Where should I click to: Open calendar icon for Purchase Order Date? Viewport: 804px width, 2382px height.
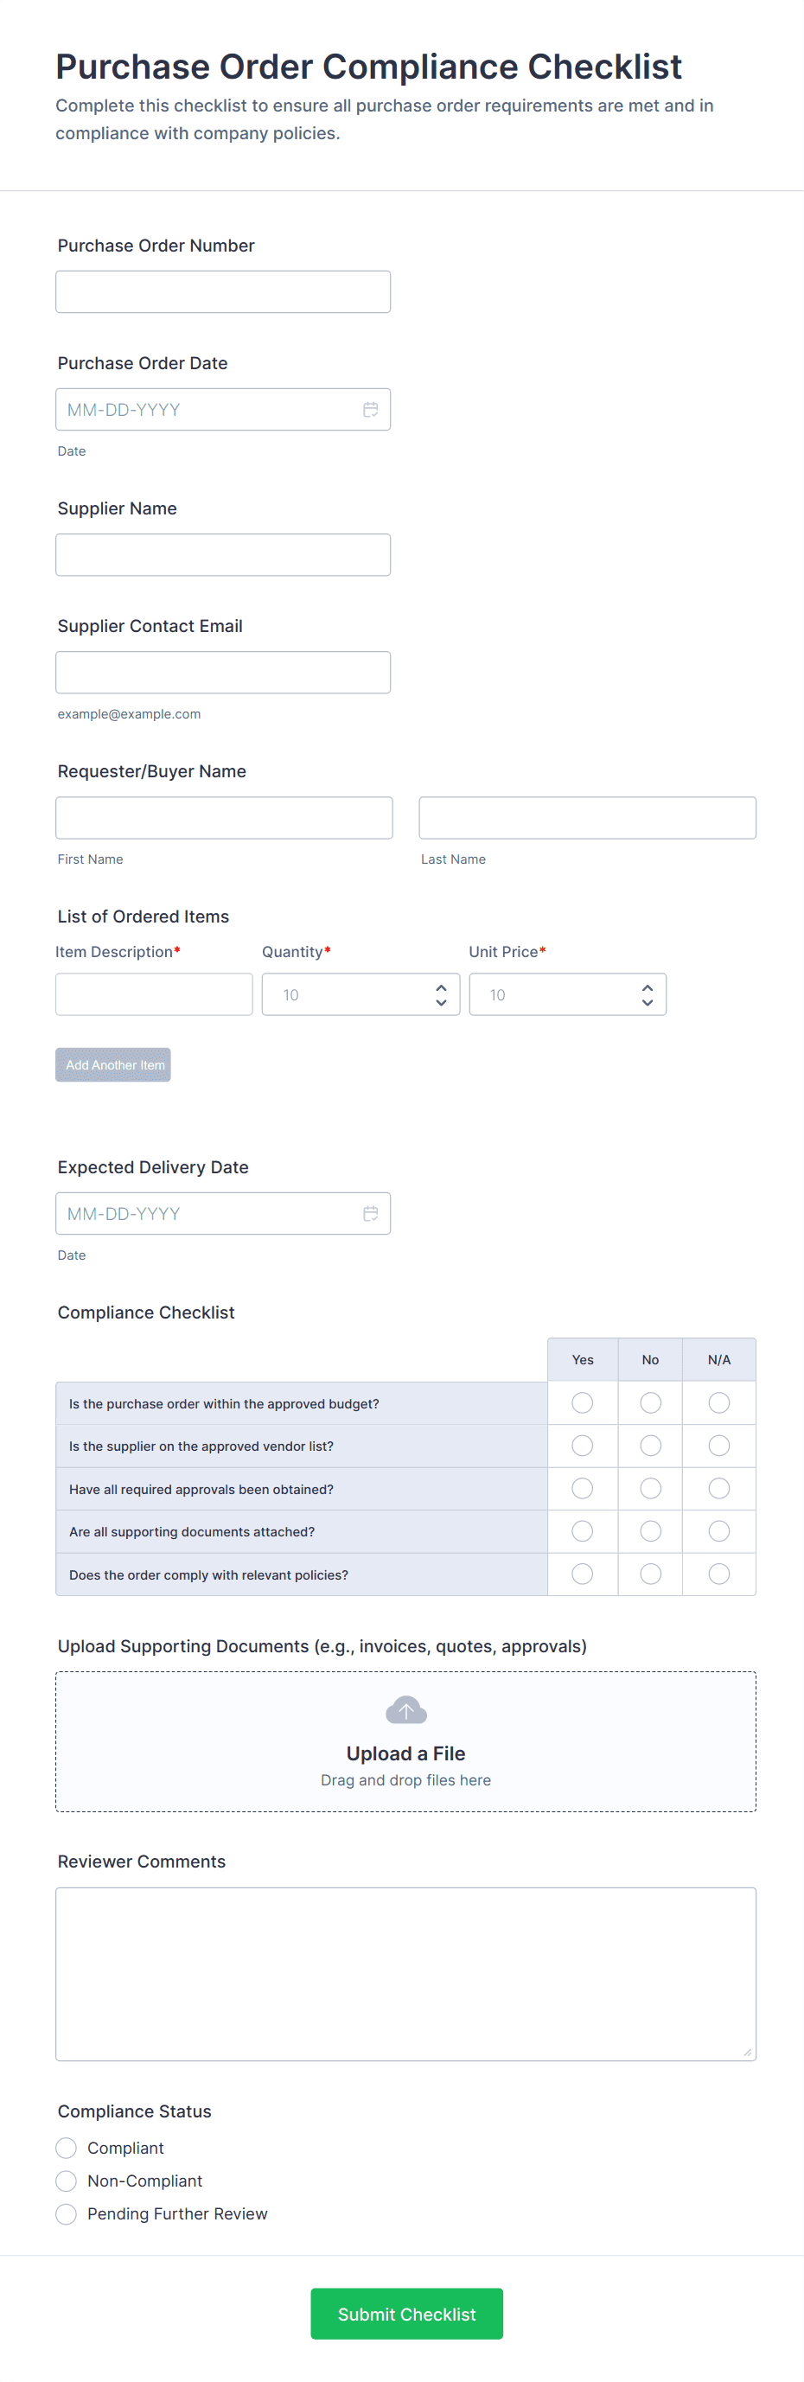(x=371, y=410)
